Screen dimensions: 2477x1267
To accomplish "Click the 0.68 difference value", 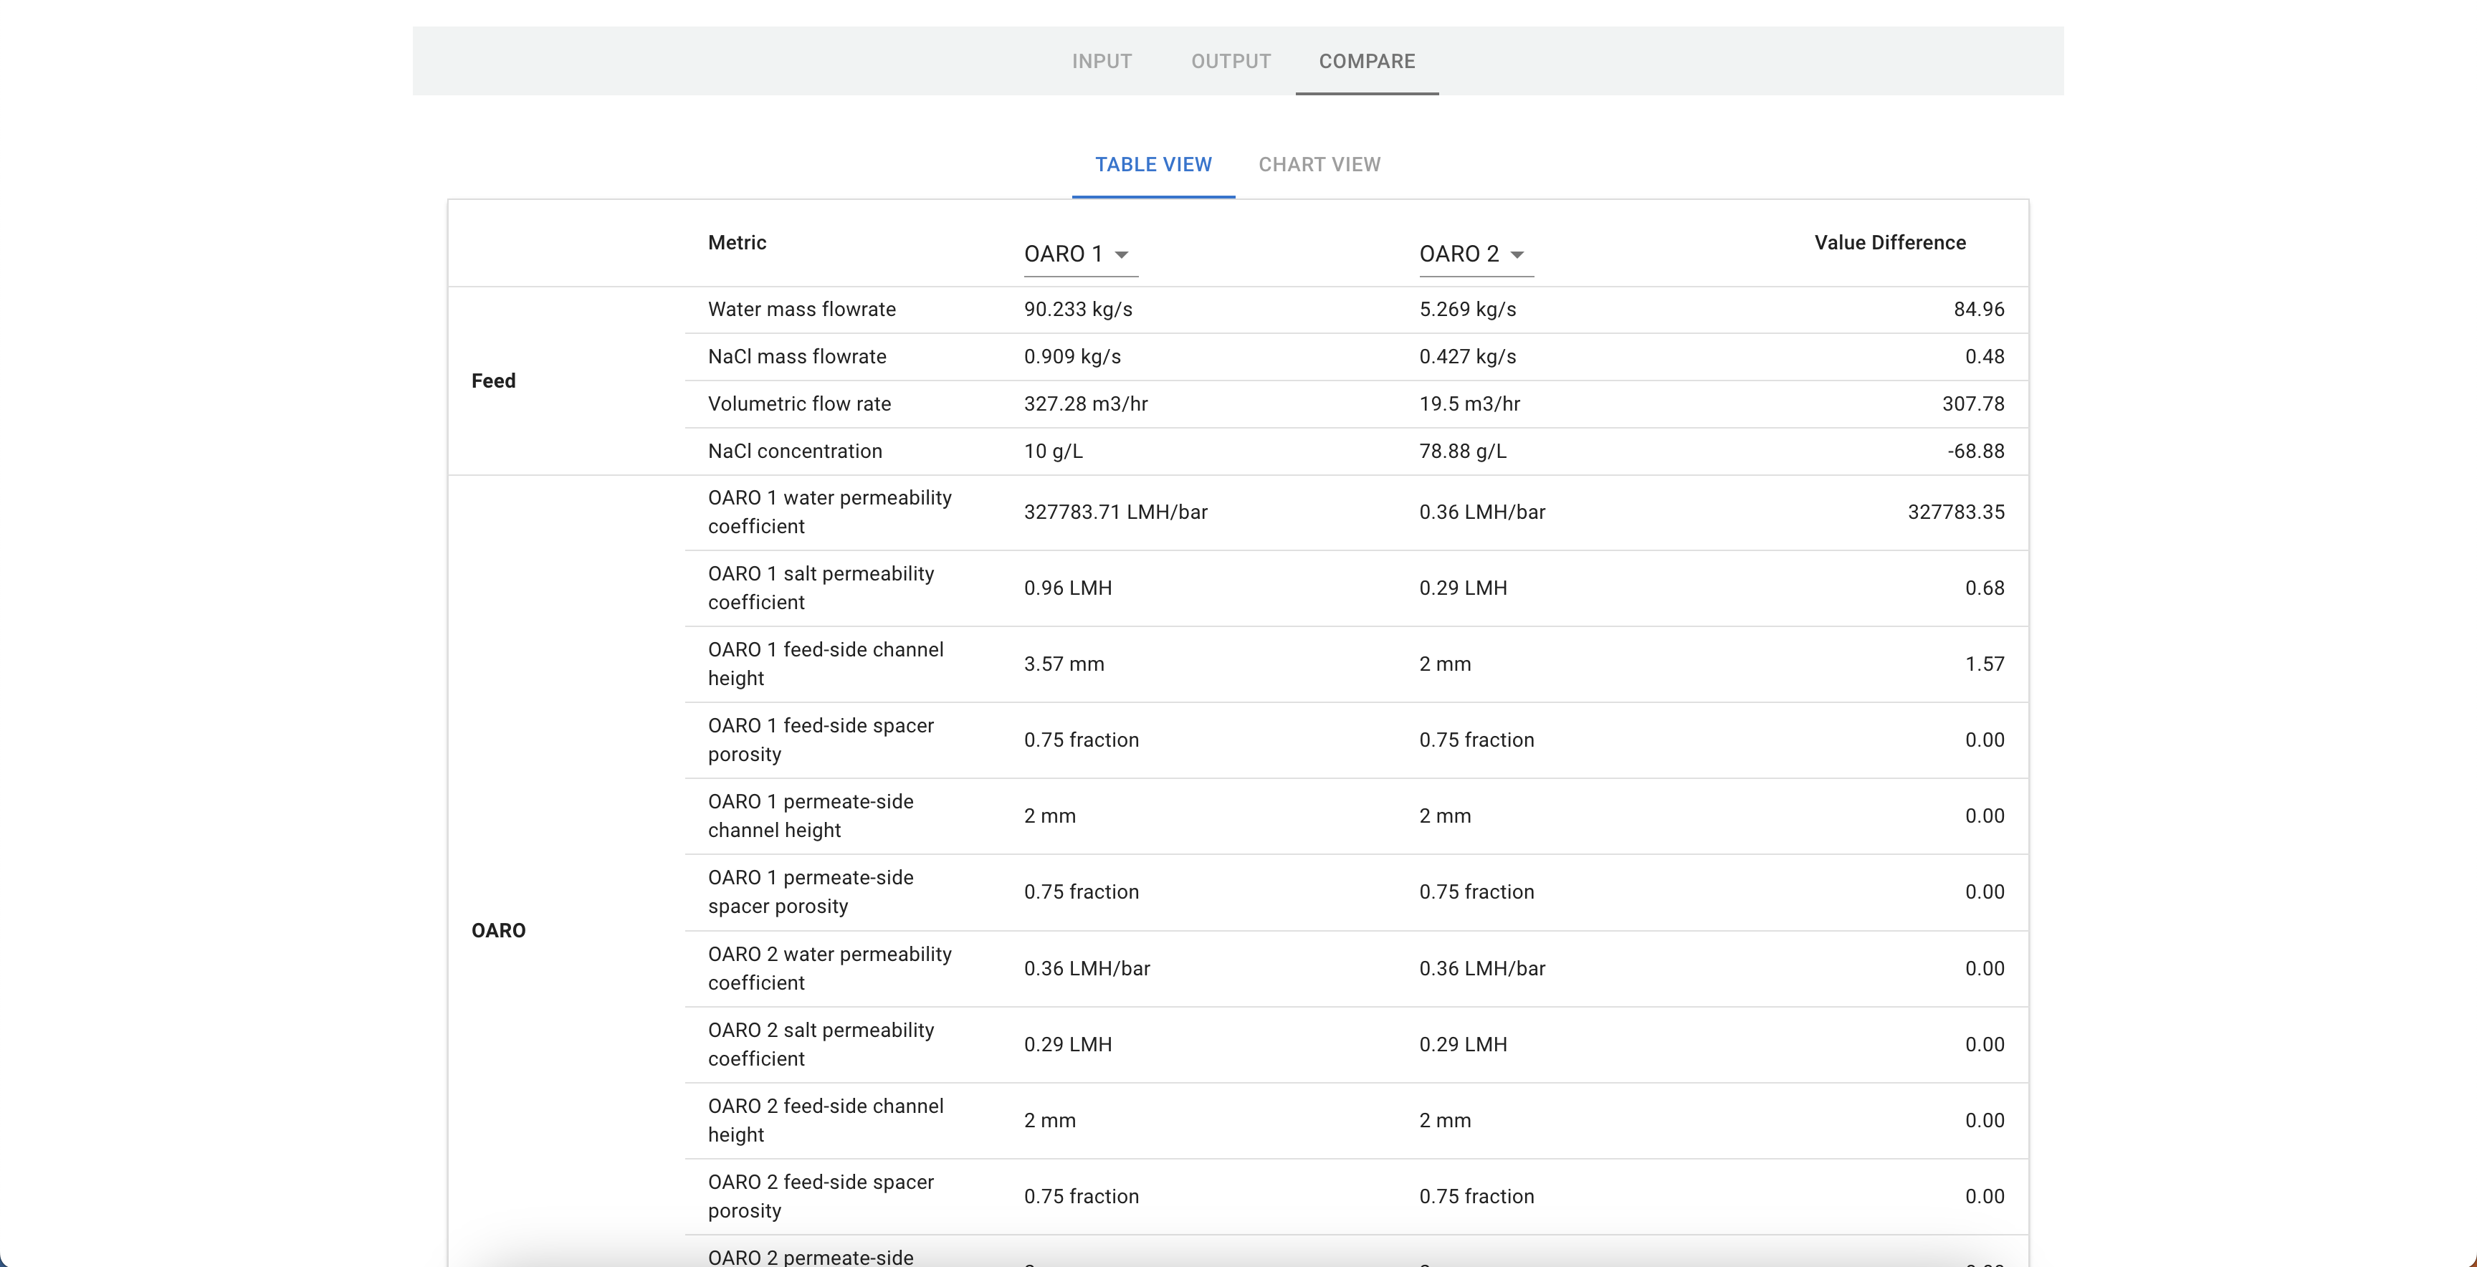I will 1985,588.
